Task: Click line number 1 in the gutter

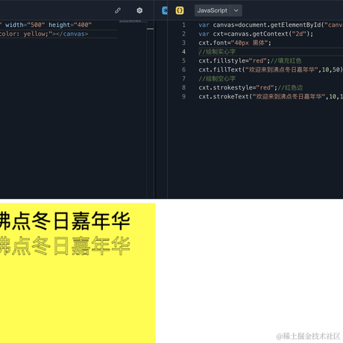Action: (183, 25)
